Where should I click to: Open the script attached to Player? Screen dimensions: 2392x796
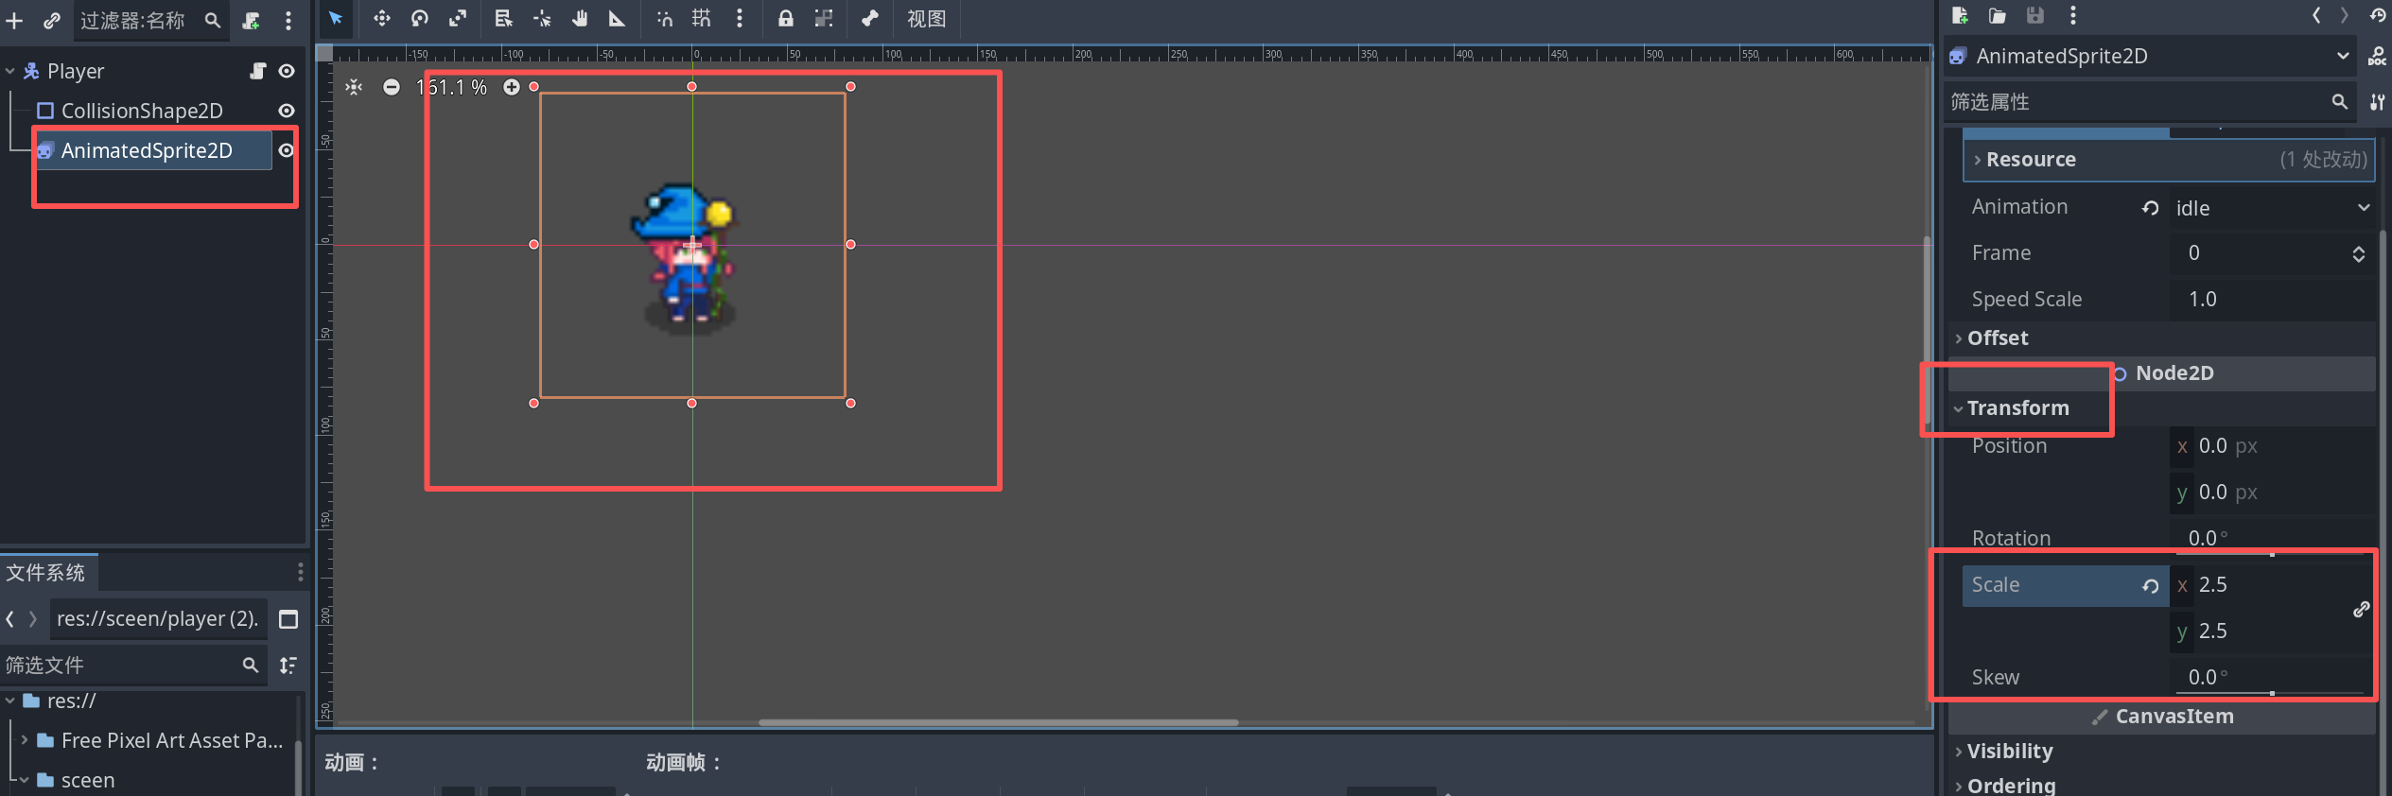click(x=258, y=71)
